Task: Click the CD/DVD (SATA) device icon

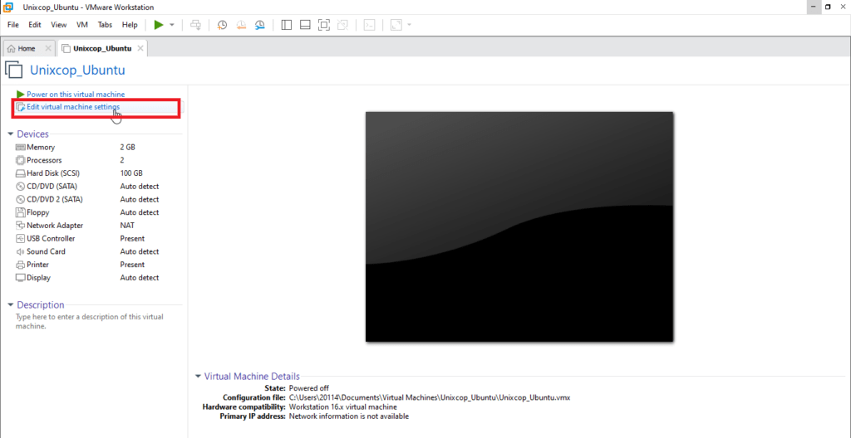Action: [x=21, y=187]
